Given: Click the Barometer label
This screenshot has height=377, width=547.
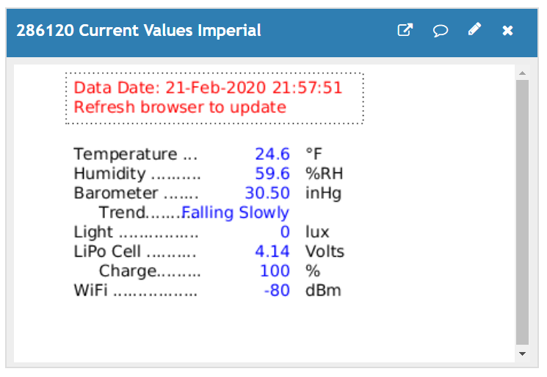Looking at the screenshot, I should pyautogui.click(x=116, y=194).
